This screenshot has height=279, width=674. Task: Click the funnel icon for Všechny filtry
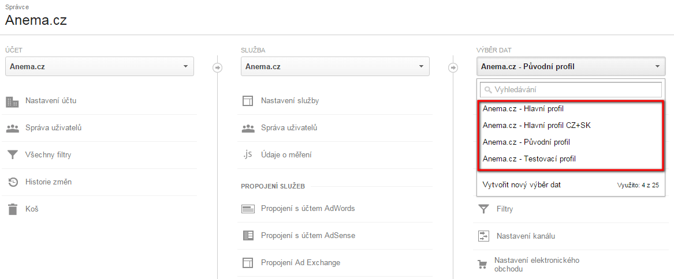click(13, 155)
